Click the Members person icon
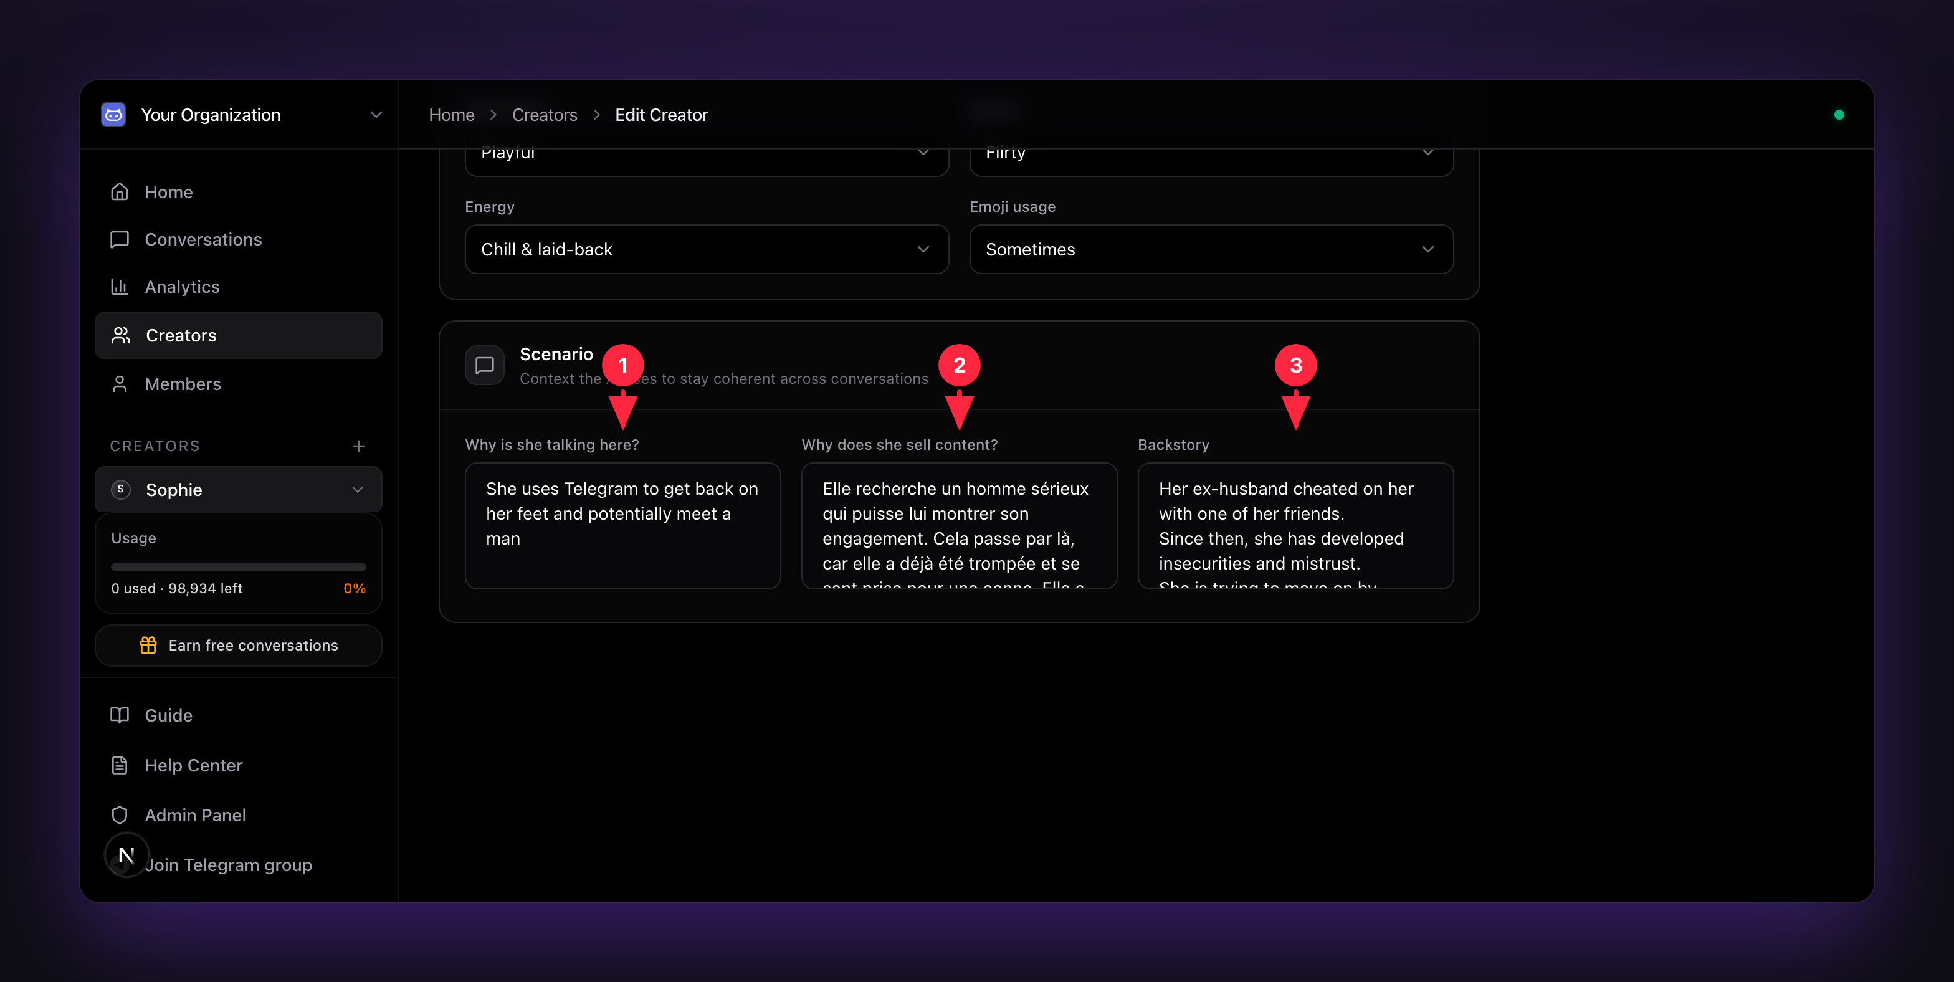Viewport: 1954px width, 982px height. click(120, 384)
